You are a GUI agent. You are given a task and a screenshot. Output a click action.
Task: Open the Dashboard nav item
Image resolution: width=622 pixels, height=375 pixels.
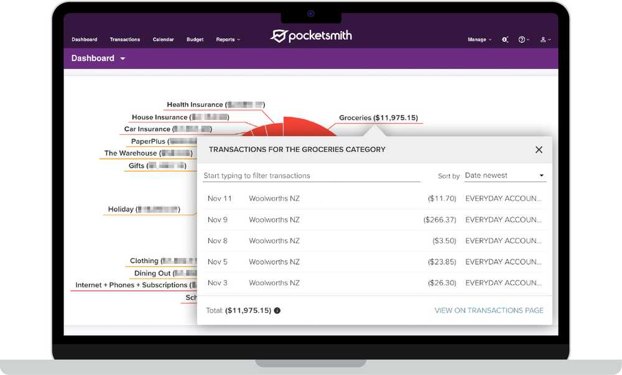[85, 40]
